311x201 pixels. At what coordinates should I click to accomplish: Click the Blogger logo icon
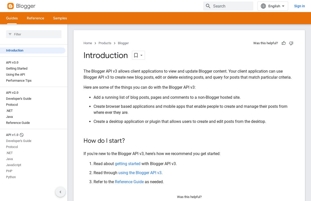[x=11, y=6]
